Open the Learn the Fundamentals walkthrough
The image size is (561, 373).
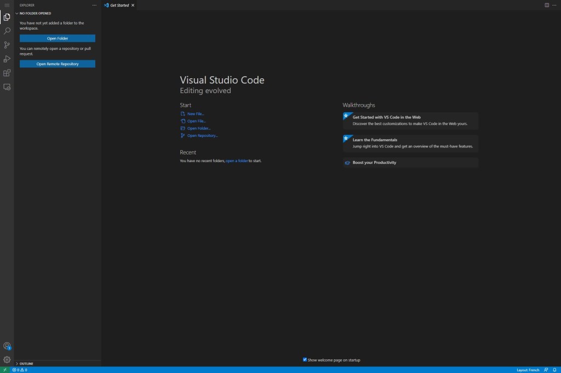[x=410, y=142]
